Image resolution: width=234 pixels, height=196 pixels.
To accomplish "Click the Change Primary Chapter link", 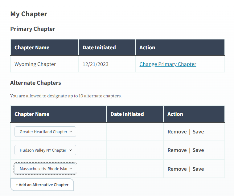I will click(x=168, y=64).
